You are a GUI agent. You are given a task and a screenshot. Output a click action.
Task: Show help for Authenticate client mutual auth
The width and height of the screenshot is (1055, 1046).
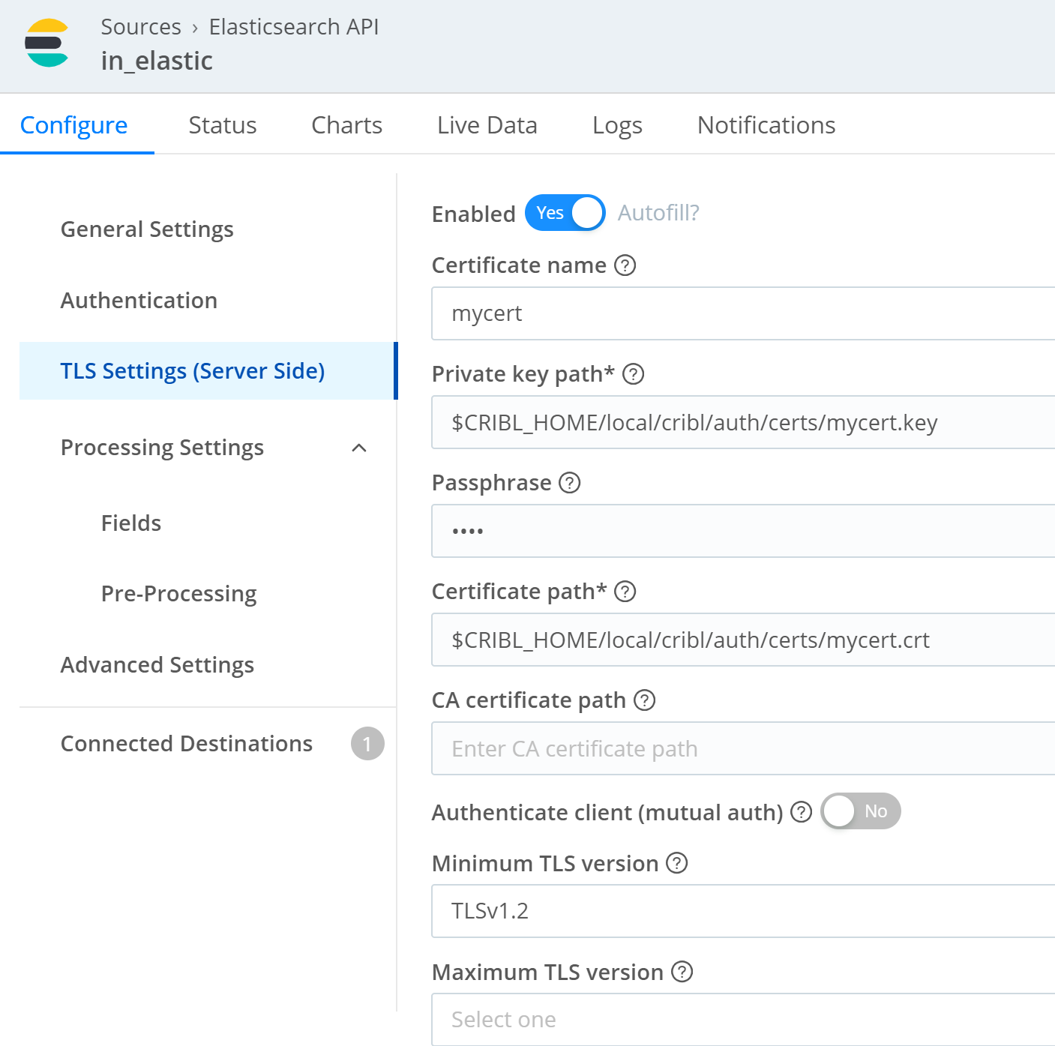[802, 812]
